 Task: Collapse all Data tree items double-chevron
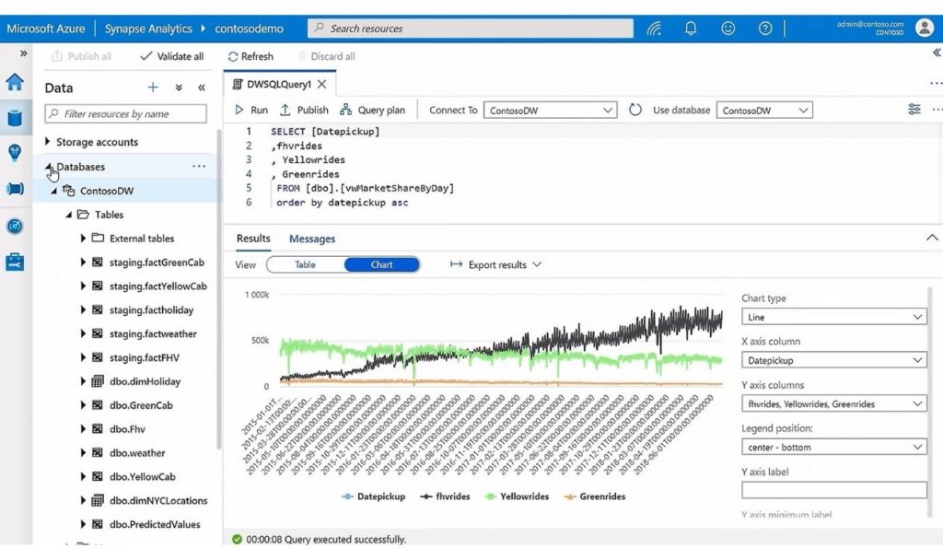[179, 87]
